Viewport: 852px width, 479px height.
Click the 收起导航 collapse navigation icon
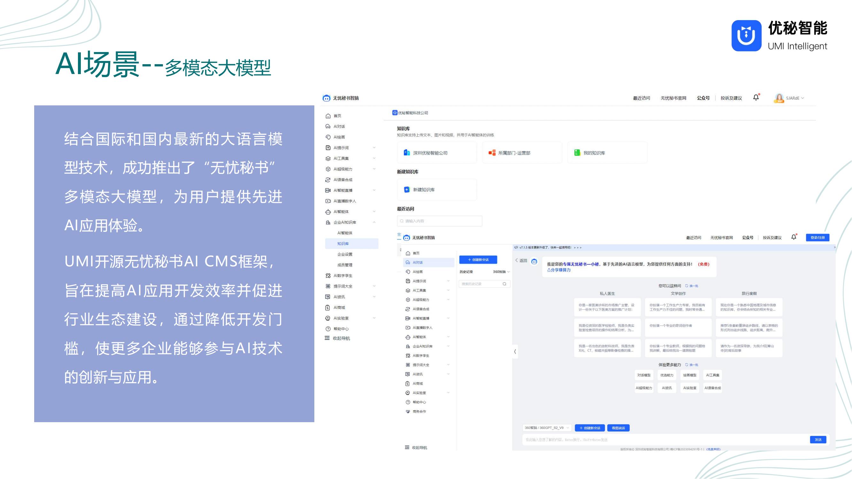pos(327,338)
